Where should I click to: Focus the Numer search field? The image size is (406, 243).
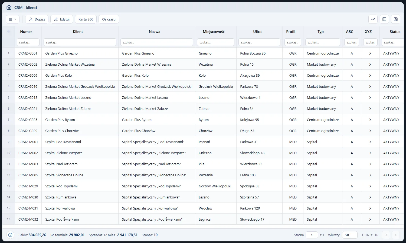[28, 42]
